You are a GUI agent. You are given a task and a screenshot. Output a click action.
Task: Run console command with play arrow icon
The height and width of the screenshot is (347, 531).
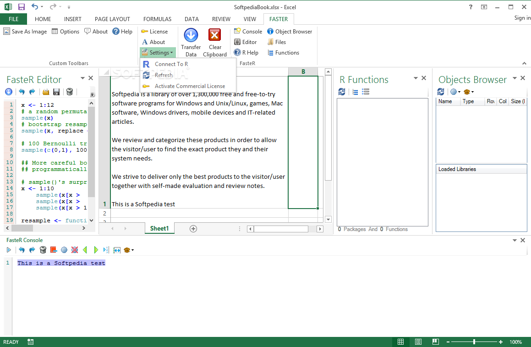click(9, 250)
